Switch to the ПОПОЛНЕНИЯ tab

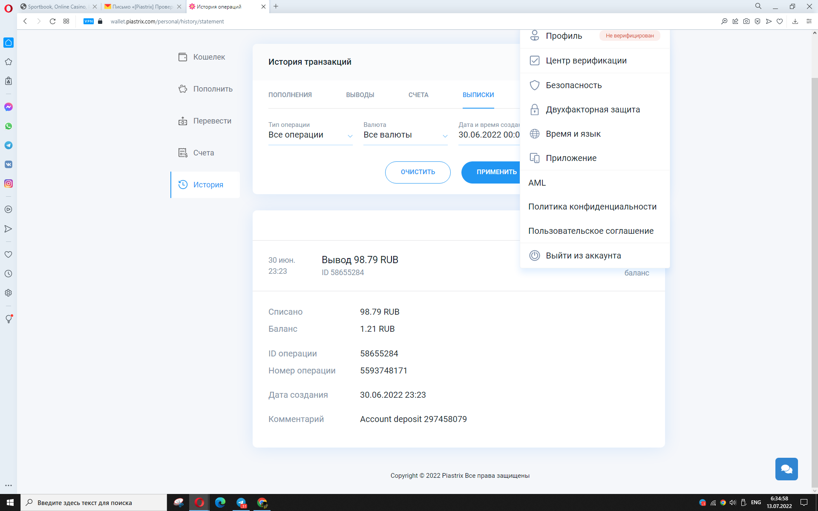click(x=290, y=95)
